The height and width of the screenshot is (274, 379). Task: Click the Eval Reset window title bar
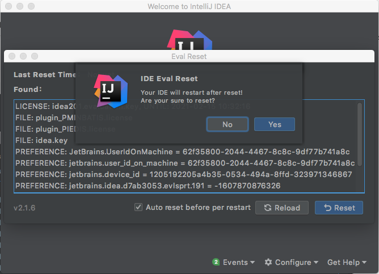tap(189, 56)
